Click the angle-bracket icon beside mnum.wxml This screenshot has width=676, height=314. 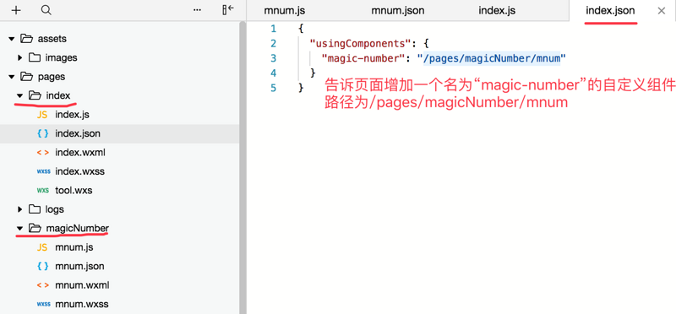coord(43,285)
